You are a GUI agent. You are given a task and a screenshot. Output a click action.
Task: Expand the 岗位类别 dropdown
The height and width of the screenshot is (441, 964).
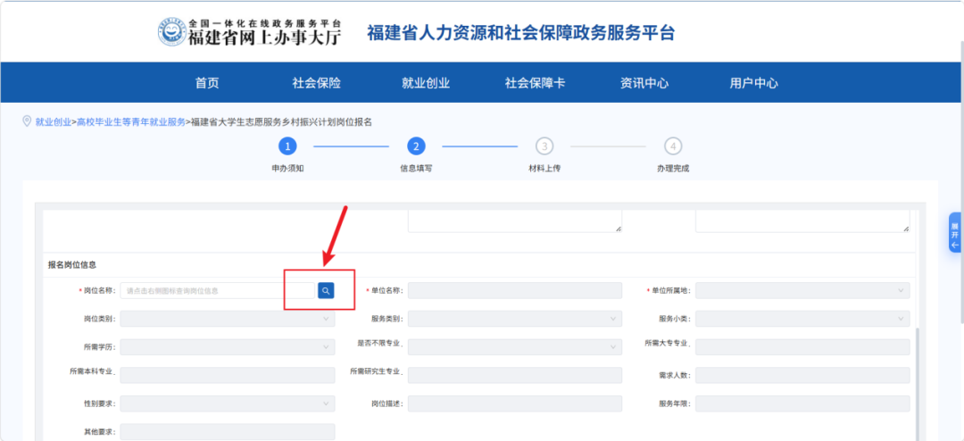pos(227,319)
